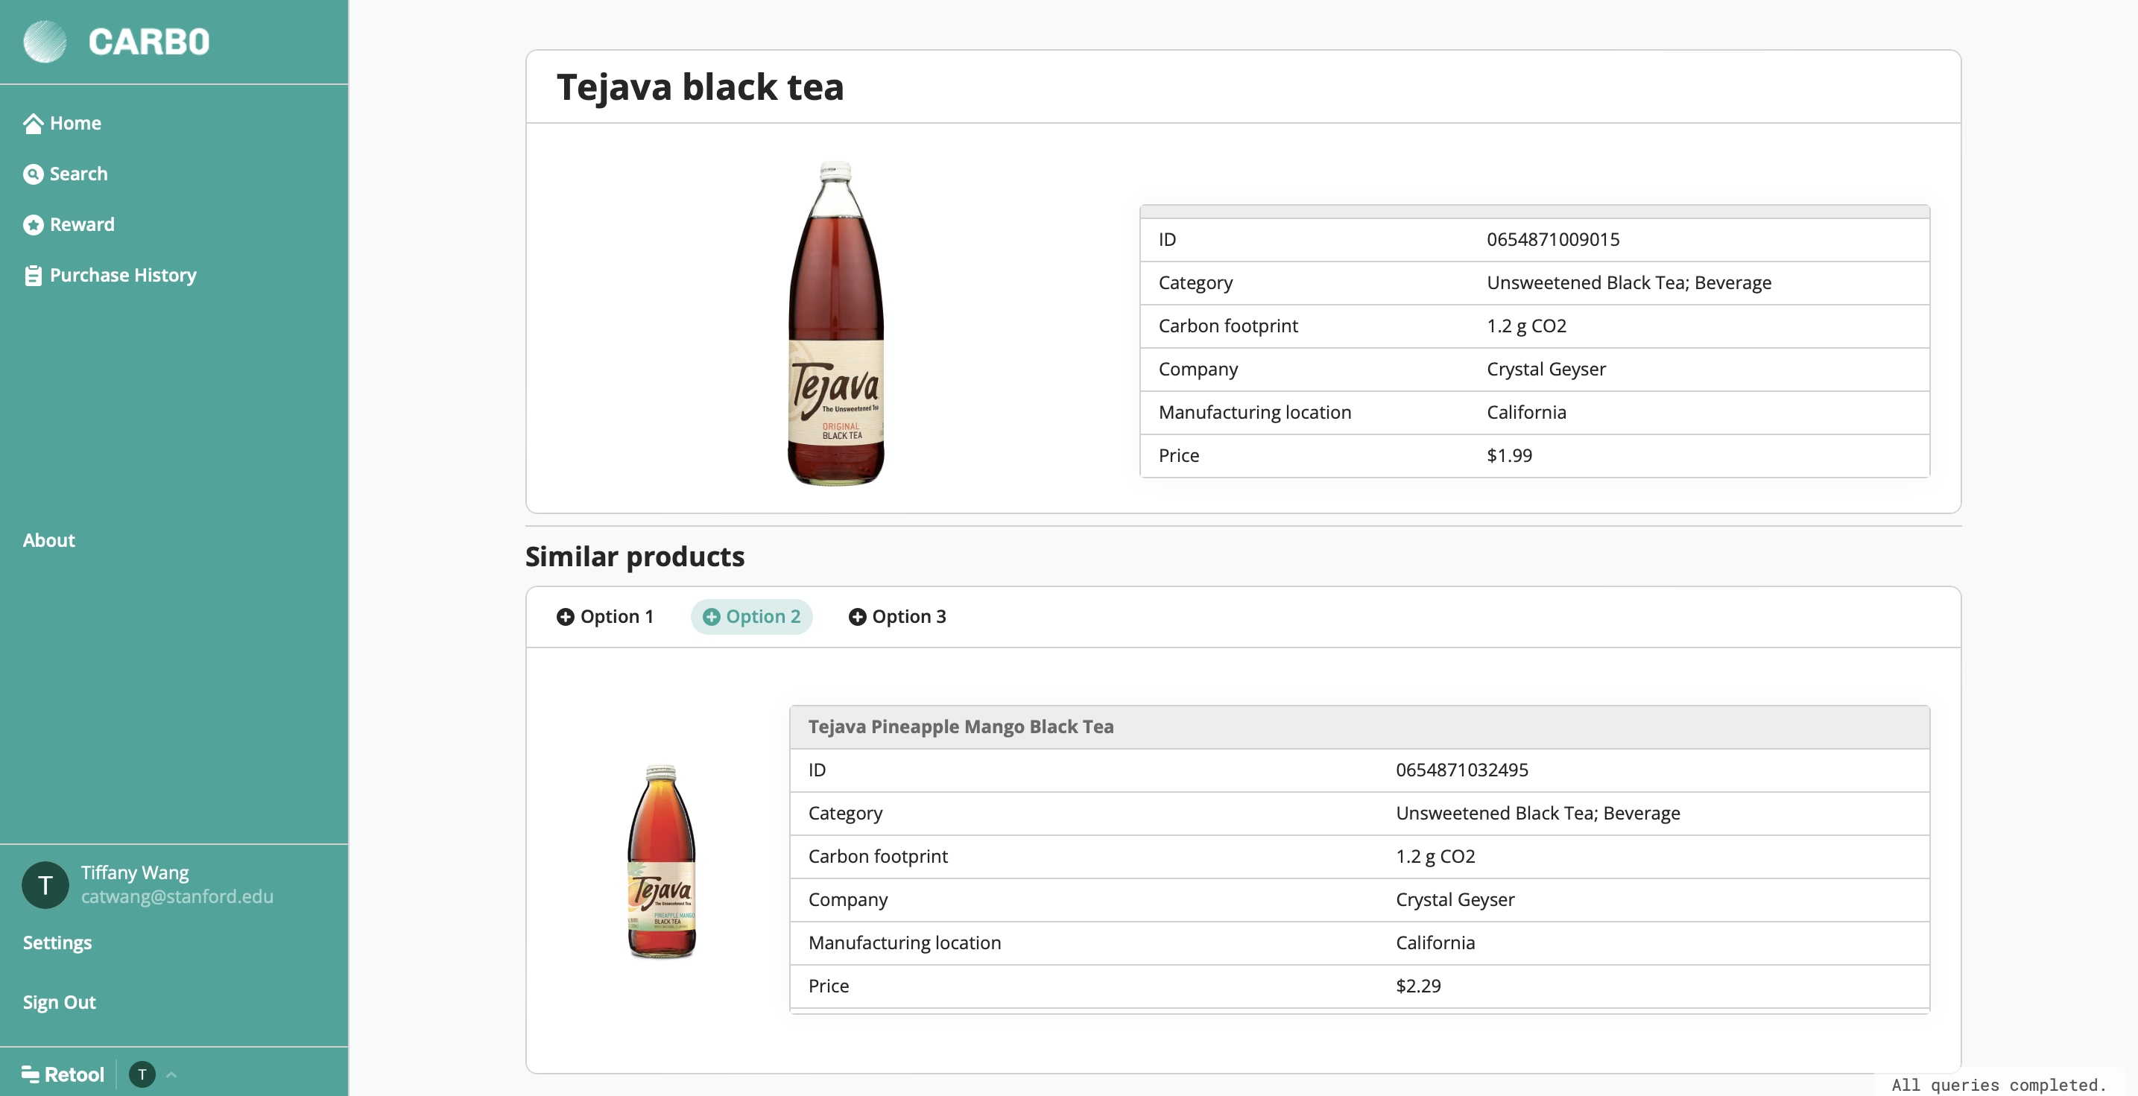Viewport: 2138px width, 1096px height.
Task: Click the Reward star icon
Action: (34, 225)
